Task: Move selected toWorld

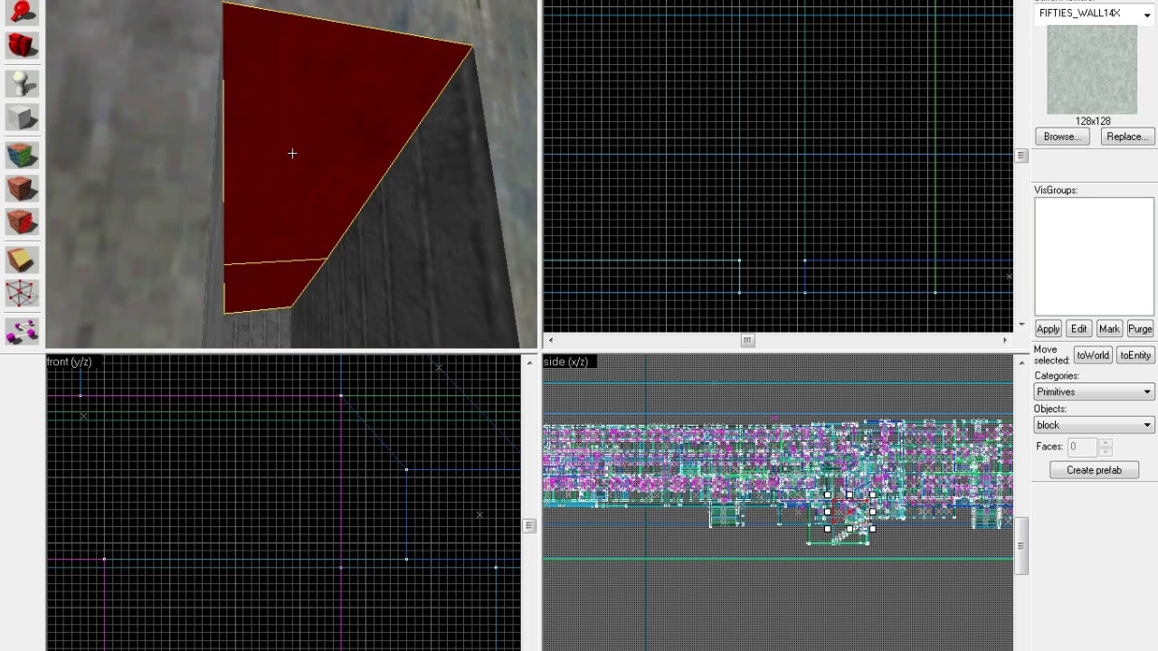Action: pyautogui.click(x=1092, y=355)
